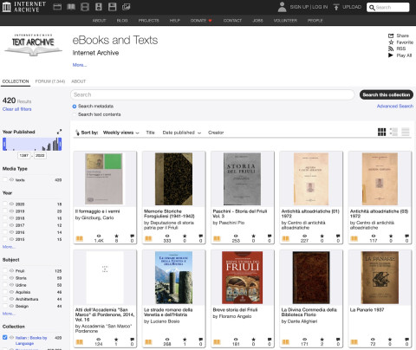Click the top-right site search box
This screenshot has height=350, width=416.
tap(388, 7)
